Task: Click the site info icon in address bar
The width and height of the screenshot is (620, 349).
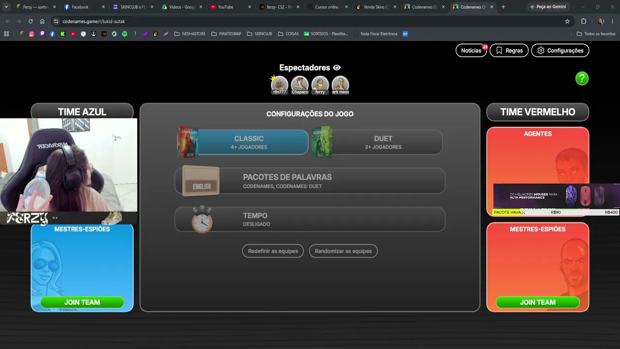Action: pyautogui.click(x=56, y=21)
